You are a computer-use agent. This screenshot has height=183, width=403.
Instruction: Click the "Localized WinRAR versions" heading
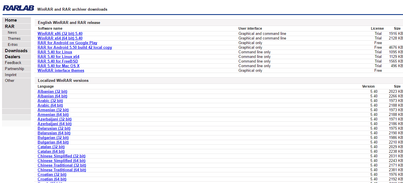pyautogui.click(x=63, y=80)
